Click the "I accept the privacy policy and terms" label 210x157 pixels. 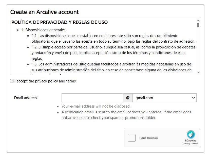click(45, 81)
